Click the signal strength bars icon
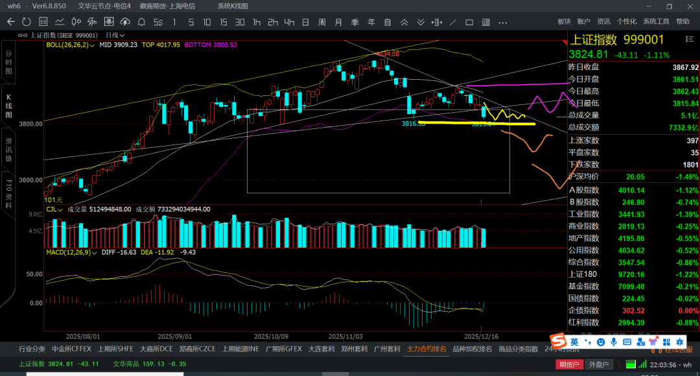The image size is (700, 376). coord(642,364)
